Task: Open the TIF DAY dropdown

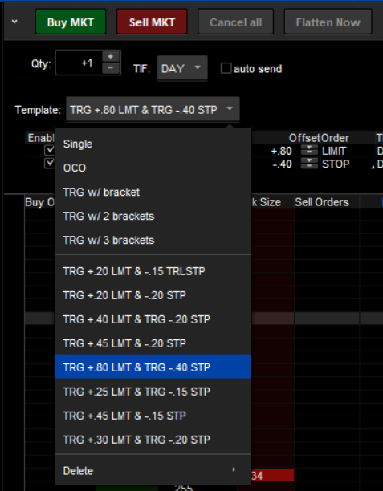Action: (182, 68)
